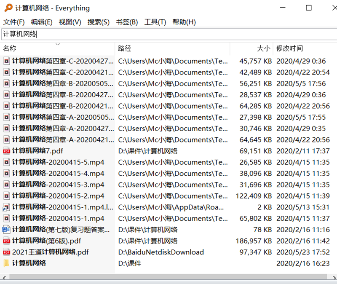Click the Everything magnifier app icon in title bar
This screenshot has width=337, height=284.
8,8
